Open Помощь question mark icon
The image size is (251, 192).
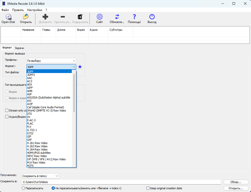pos(134,17)
